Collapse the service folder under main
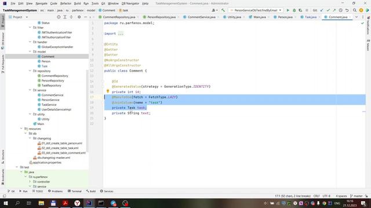The image size is (371, 208). tap(30, 90)
